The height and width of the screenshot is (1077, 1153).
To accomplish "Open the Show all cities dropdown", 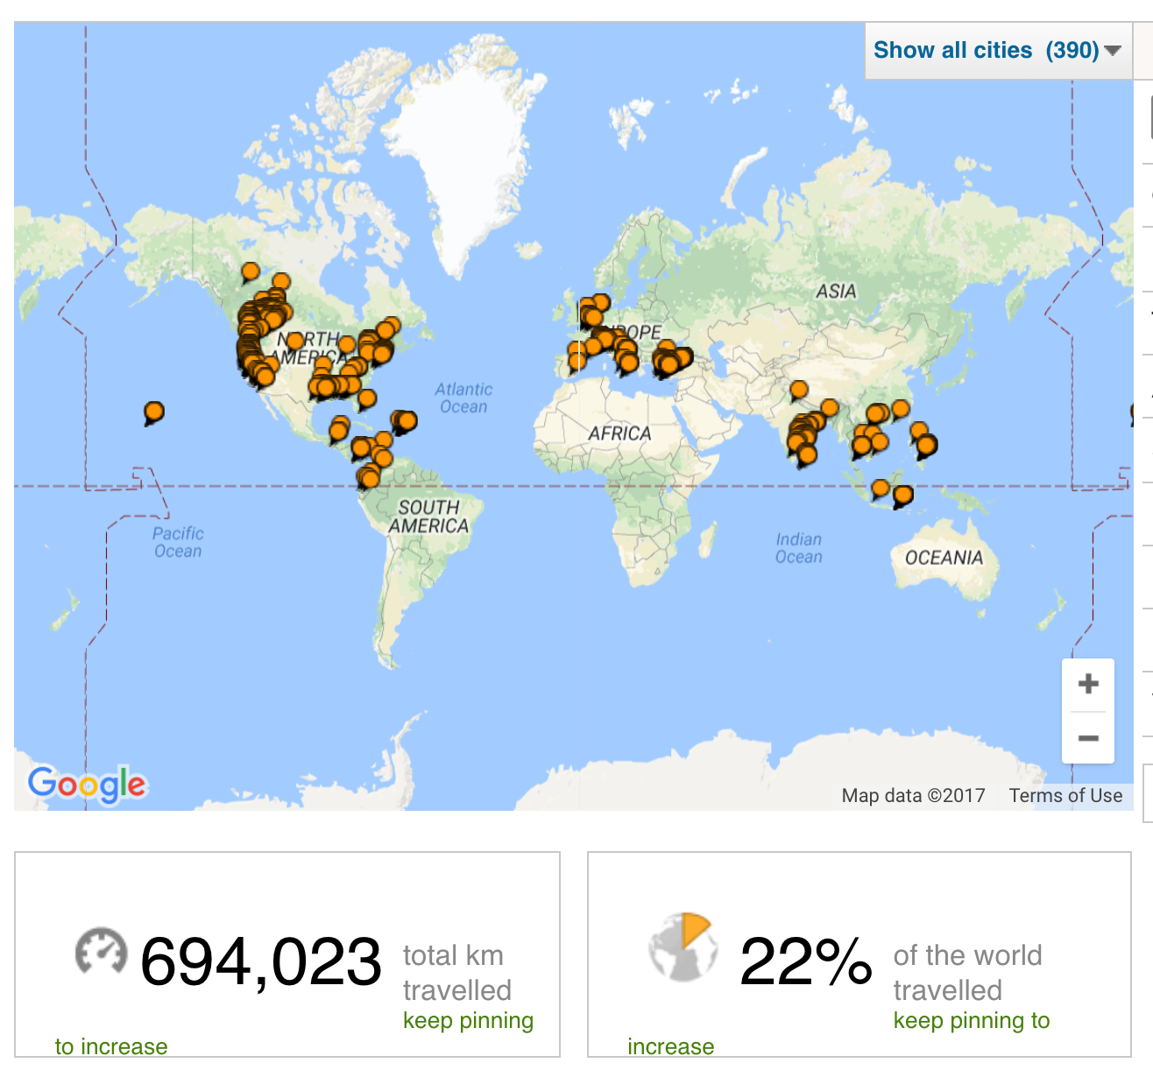I will [997, 51].
